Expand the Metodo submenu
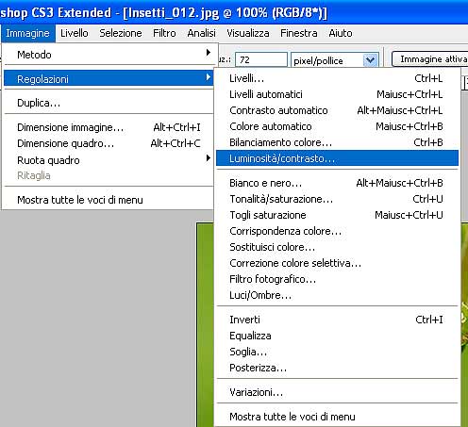Screen dimensions: 468x427 [x=109, y=55]
